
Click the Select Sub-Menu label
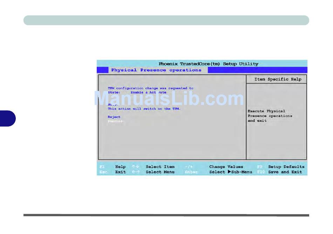231,172
